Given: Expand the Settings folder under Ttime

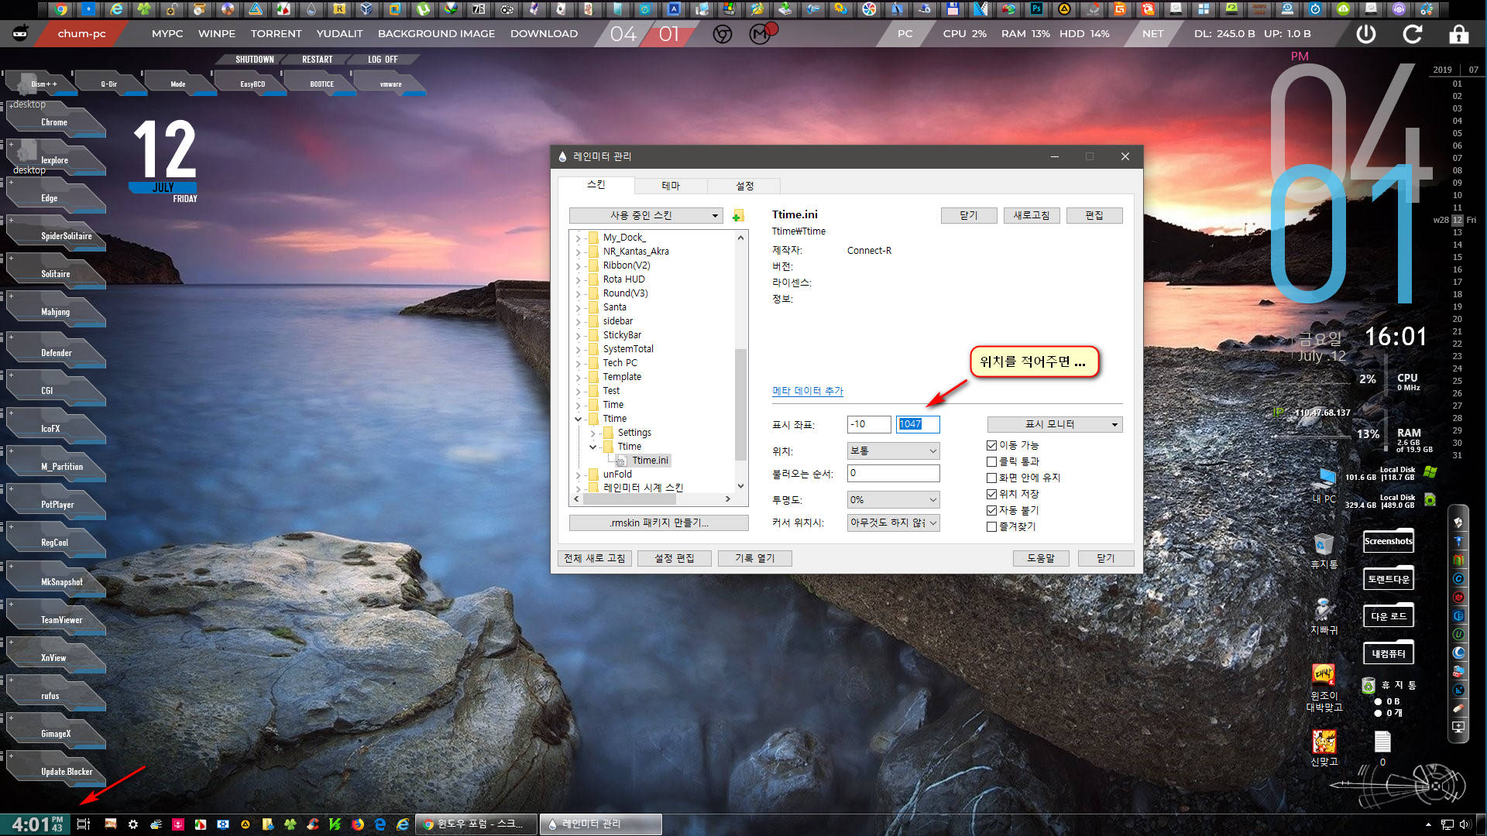Looking at the screenshot, I should [592, 433].
